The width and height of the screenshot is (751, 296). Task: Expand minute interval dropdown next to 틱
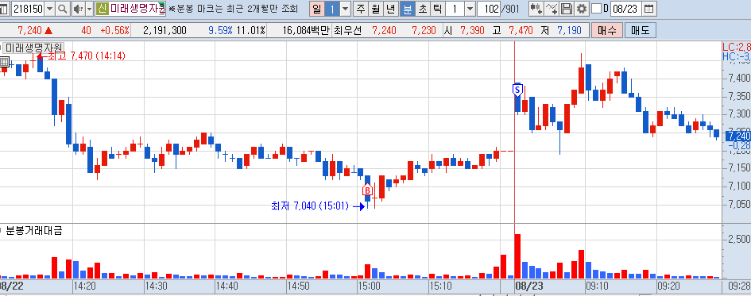[x=470, y=9]
